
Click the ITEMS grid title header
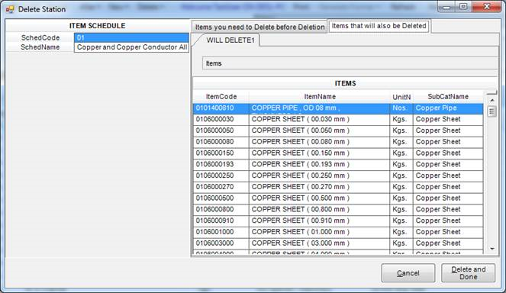(345, 84)
